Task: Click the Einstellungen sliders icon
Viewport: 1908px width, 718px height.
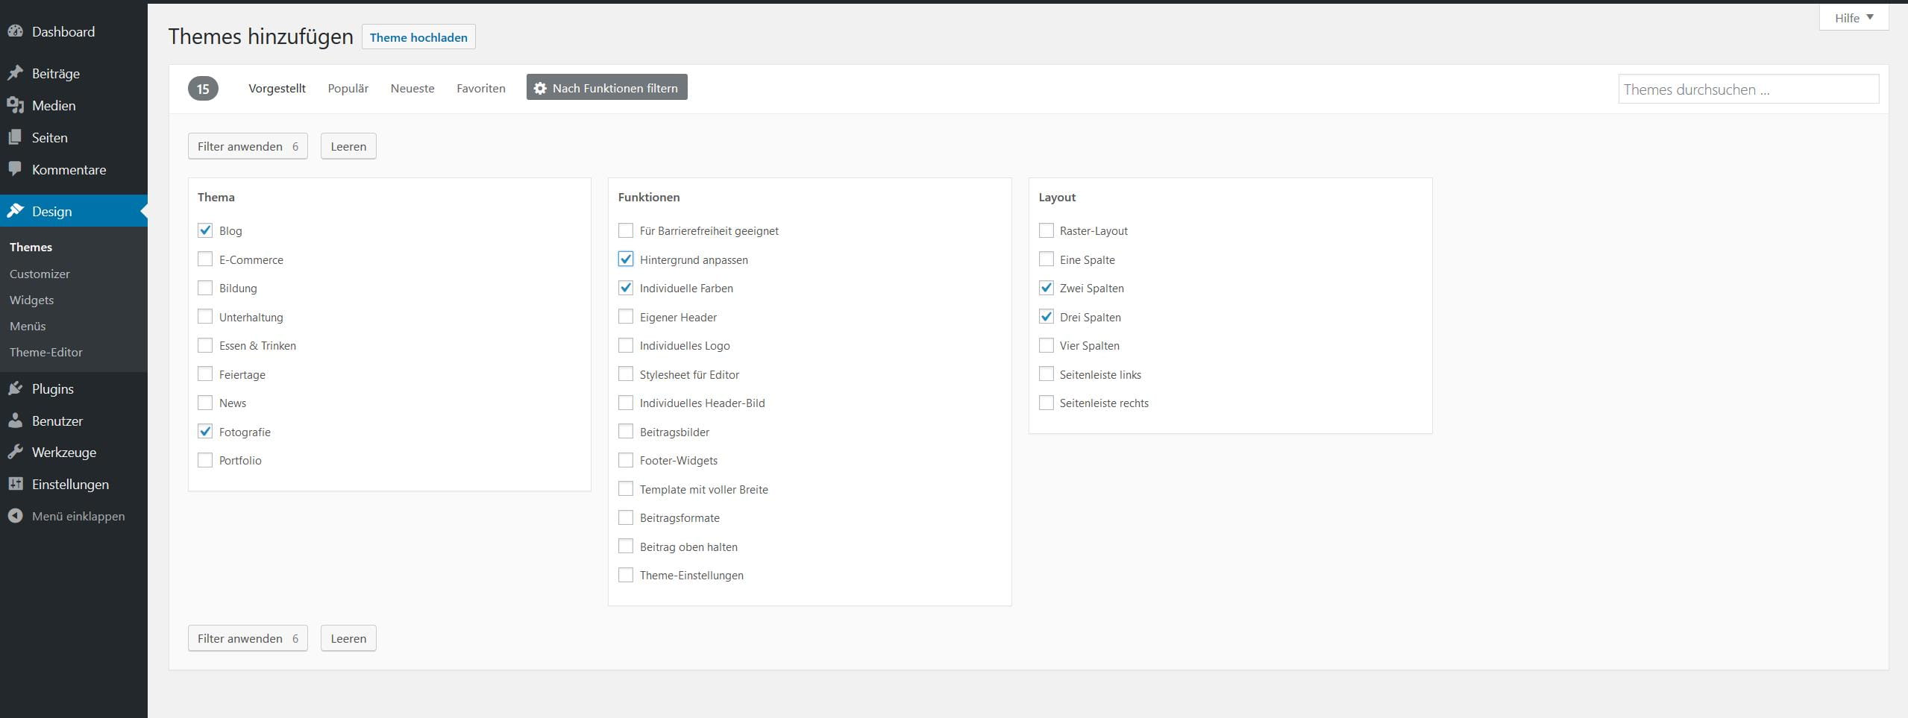Action: click(15, 484)
